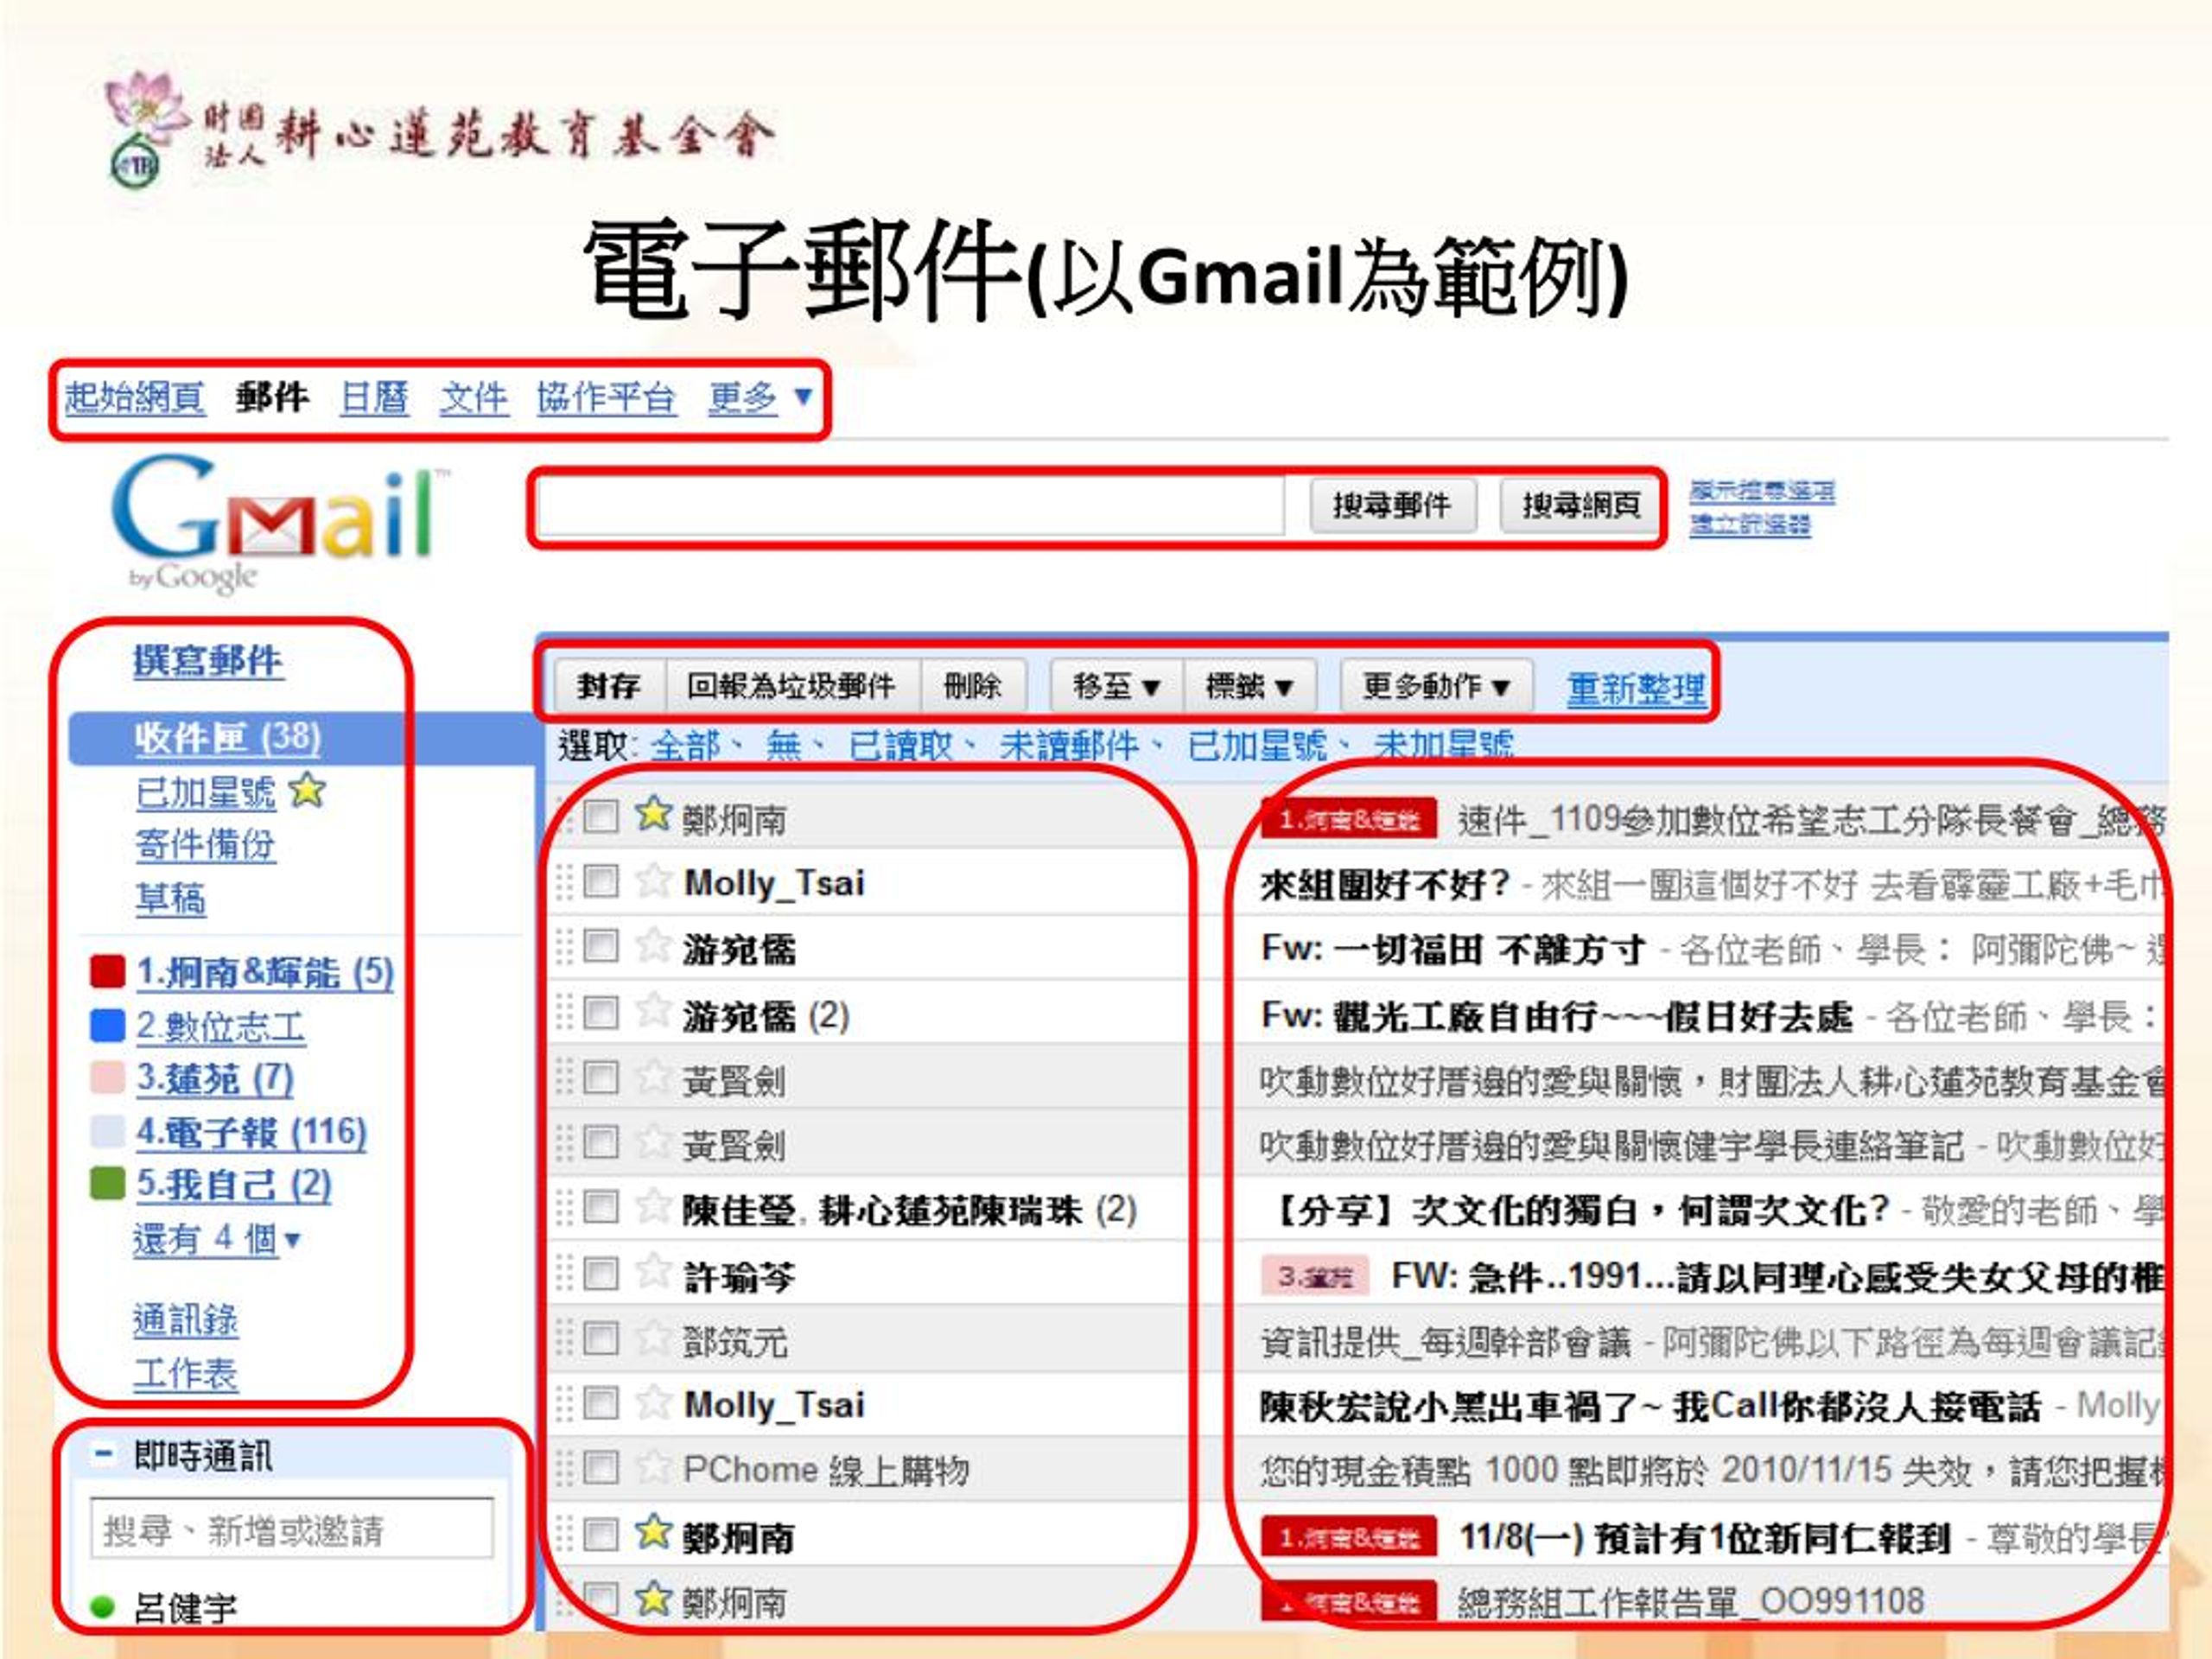Screen dimensions: 2212x1659
Task: Click the 重新整理 link
Action: [1637, 689]
